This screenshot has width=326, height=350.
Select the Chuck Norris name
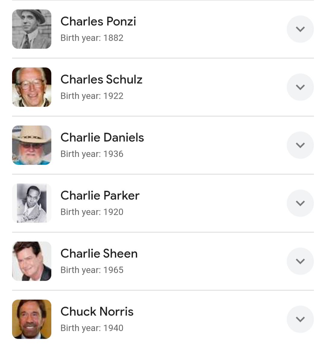pyautogui.click(x=97, y=312)
